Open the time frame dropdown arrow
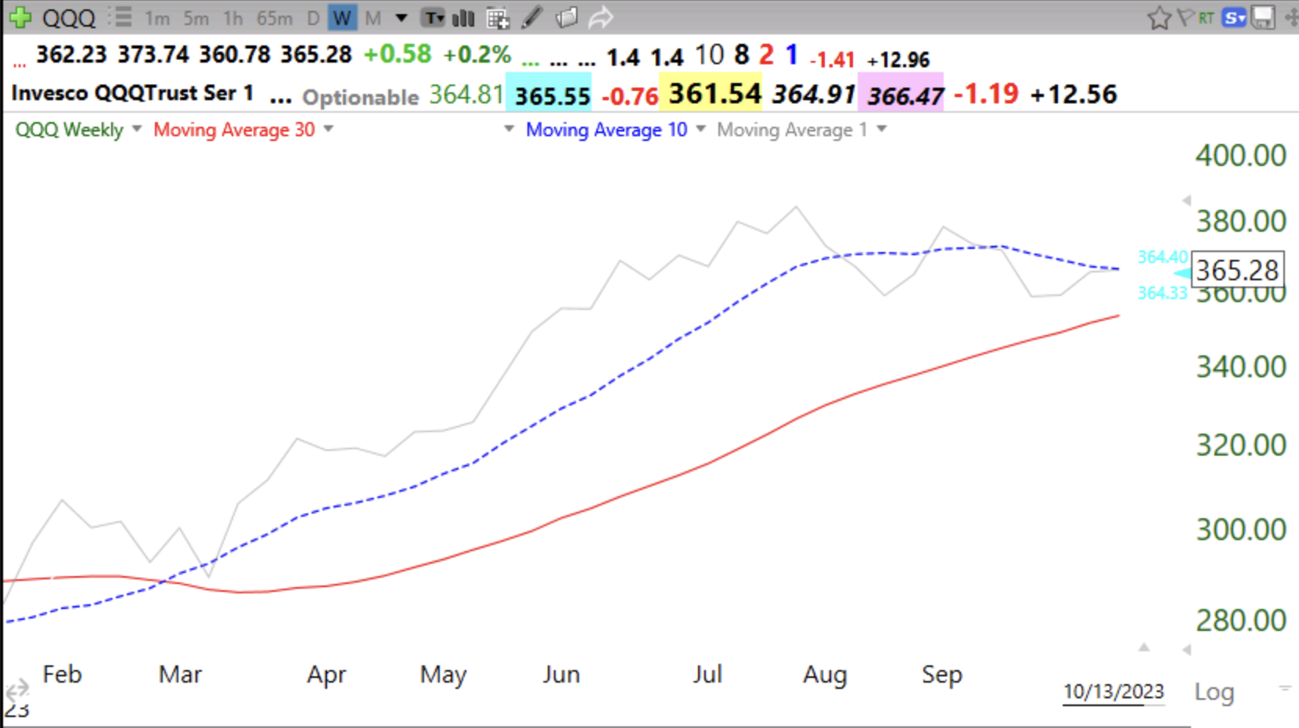The height and width of the screenshot is (728, 1299). click(401, 18)
